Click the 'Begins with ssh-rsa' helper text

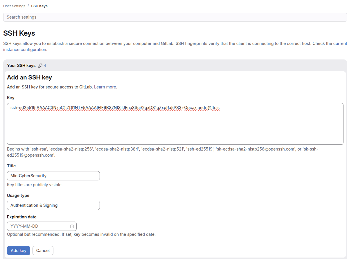point(163,152)
